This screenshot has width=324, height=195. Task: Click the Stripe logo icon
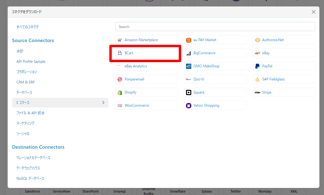pyautogui.click(x=257, y=92)
